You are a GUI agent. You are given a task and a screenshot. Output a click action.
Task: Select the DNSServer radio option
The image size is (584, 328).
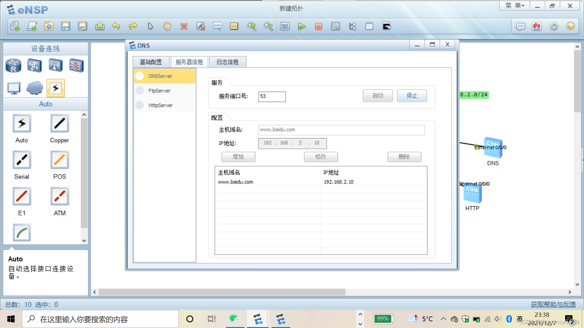[140, 76]
